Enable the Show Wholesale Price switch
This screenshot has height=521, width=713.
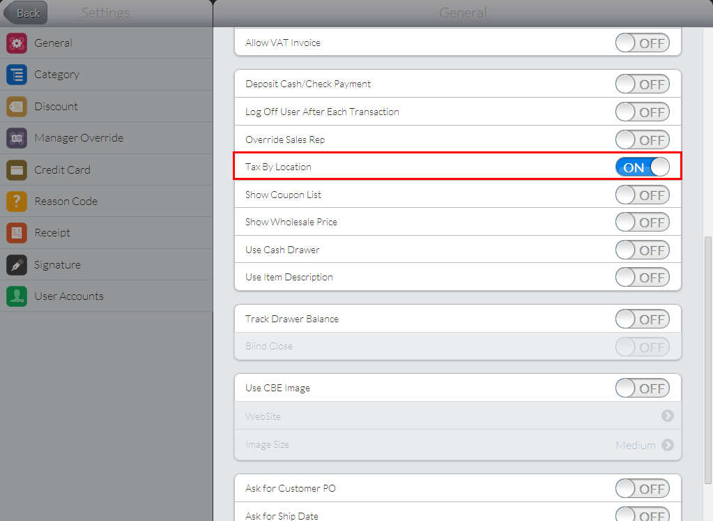(x=642, y=222)
